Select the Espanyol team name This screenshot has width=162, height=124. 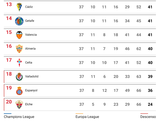[31, 90]
